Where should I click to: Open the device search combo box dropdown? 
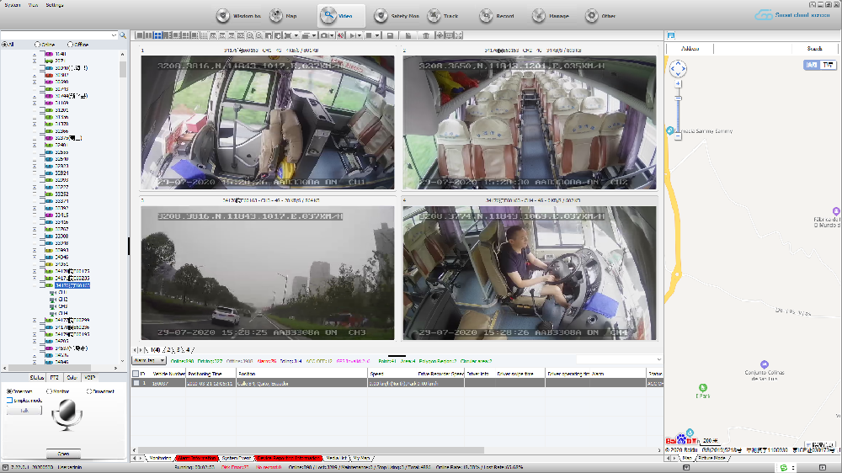[114, 35]
